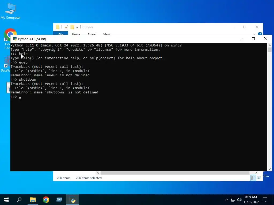Open View ribbon tab in Cursors window
Screen dimensions: 274x205
pos(106,34)
